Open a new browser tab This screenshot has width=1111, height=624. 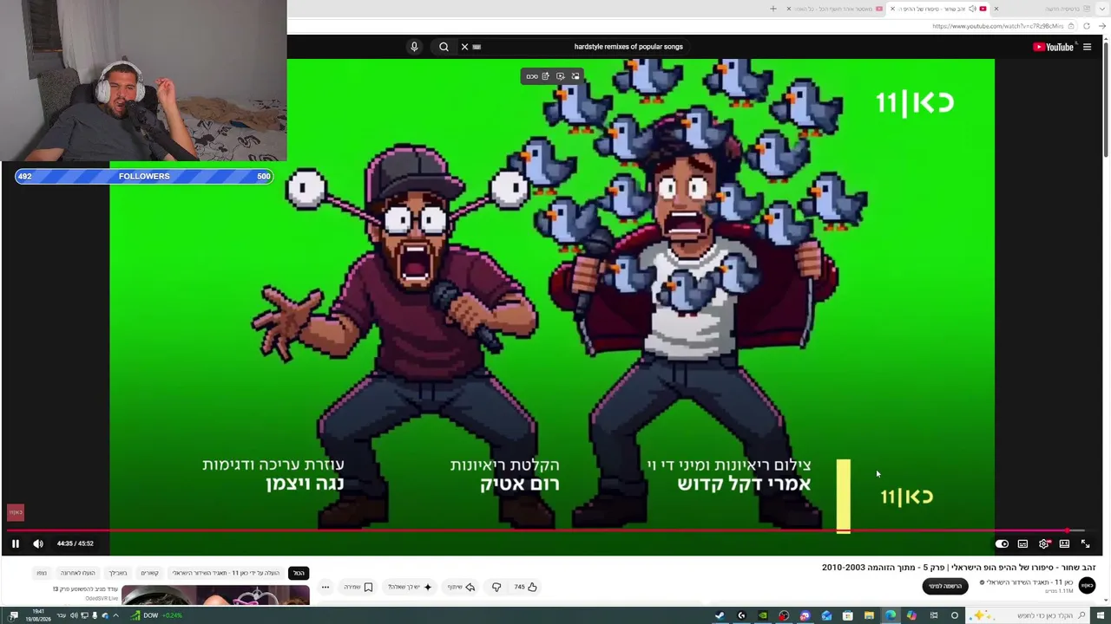[x=773, y=9]
